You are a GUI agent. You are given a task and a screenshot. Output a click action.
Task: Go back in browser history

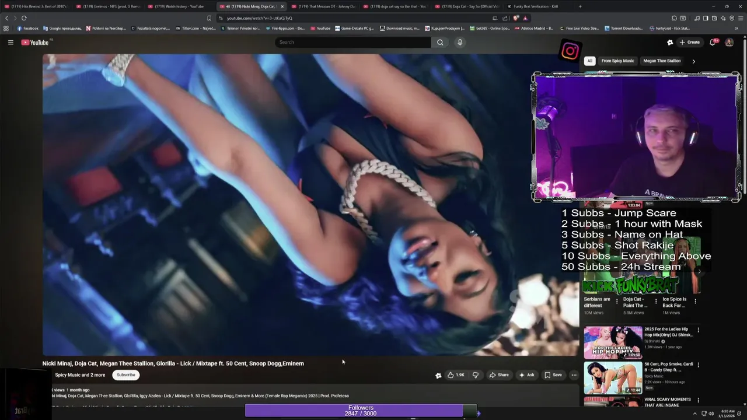point(7,18)
